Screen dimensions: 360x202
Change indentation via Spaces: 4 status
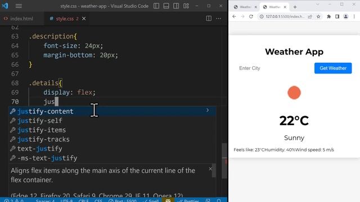[x=45, y=200]
